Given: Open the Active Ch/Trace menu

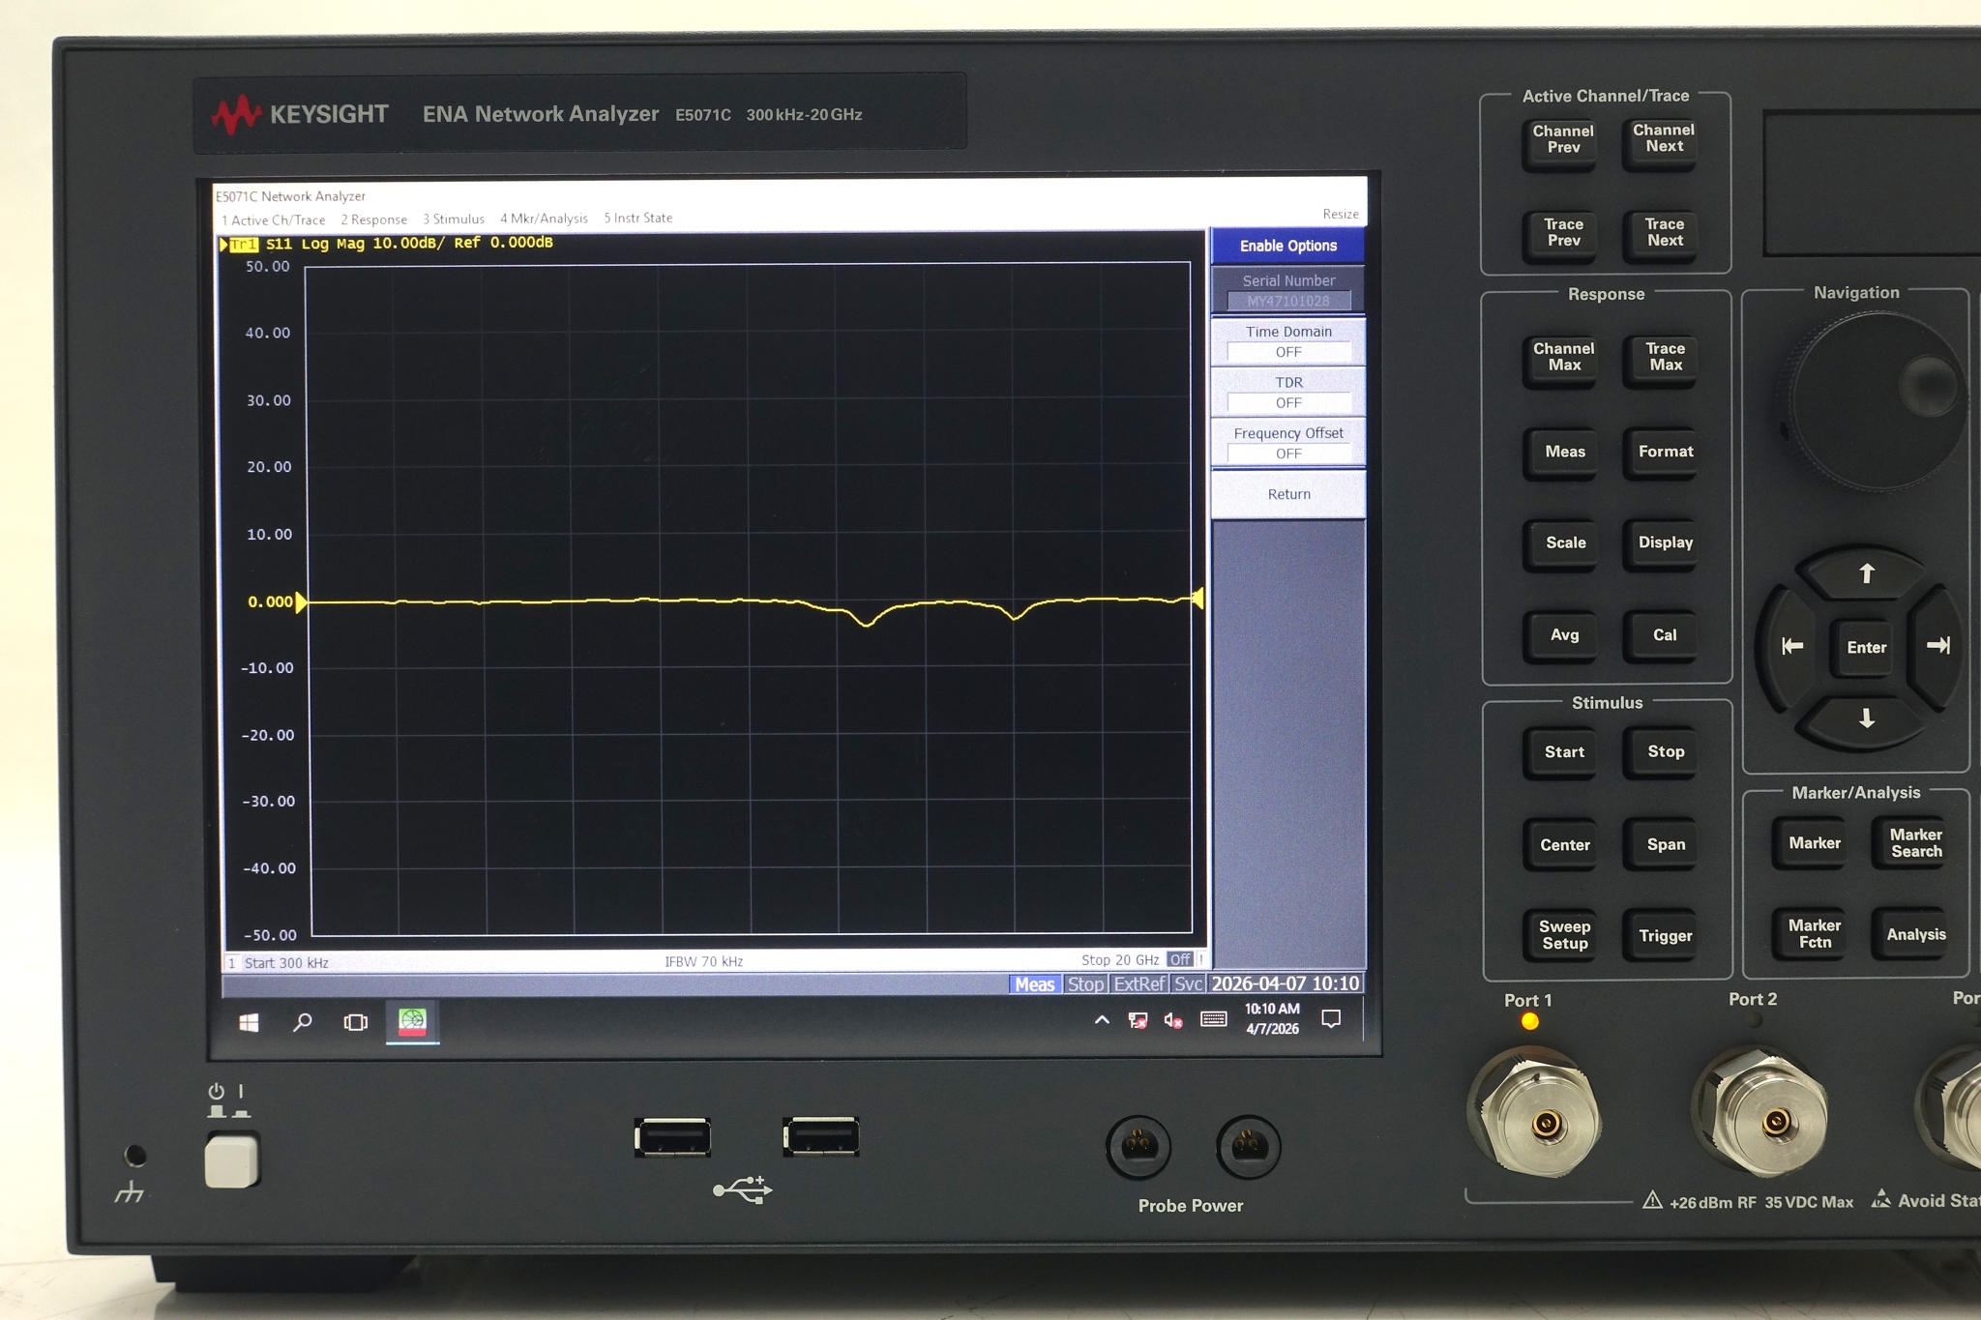Looking at the screenshot, I should (x=274, y=220).
